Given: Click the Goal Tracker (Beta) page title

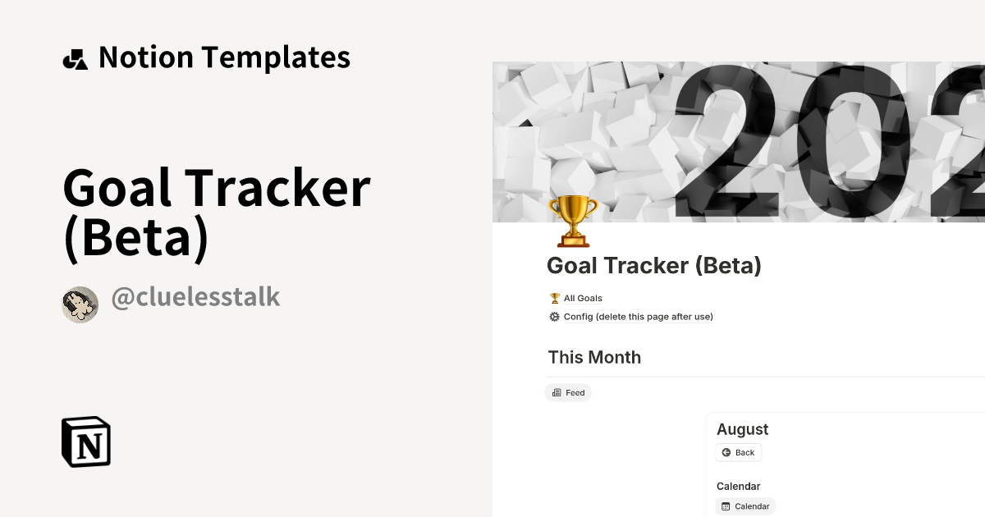Looking at the screenshot, I should click(x=653, y=265).
